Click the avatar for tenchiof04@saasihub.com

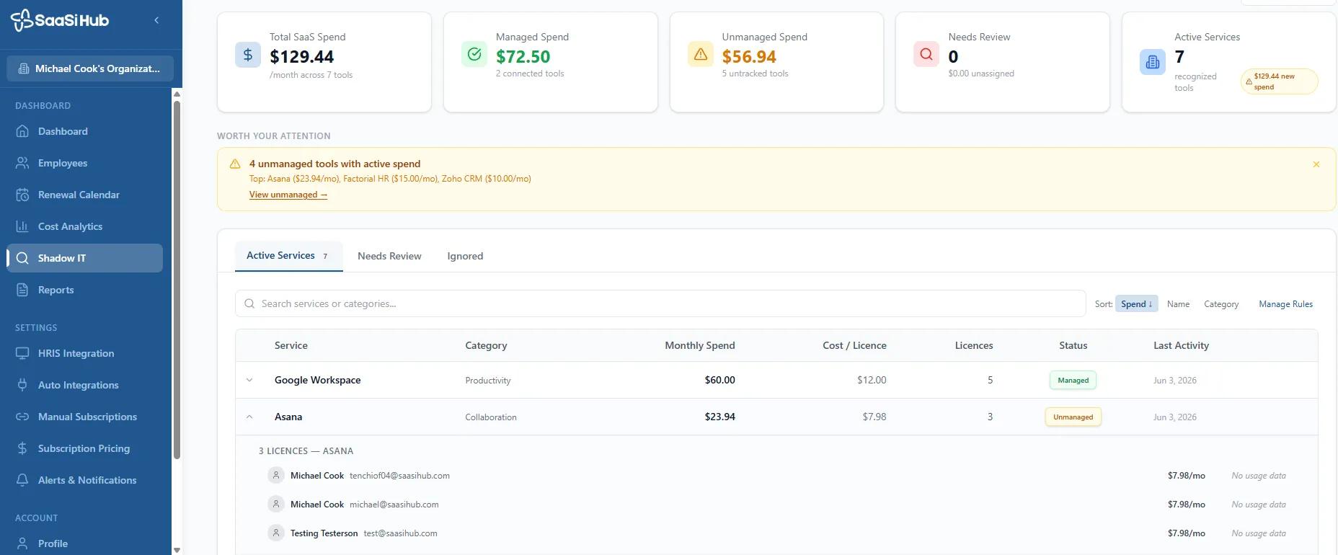pyautogui.click(x=275, y=475)
